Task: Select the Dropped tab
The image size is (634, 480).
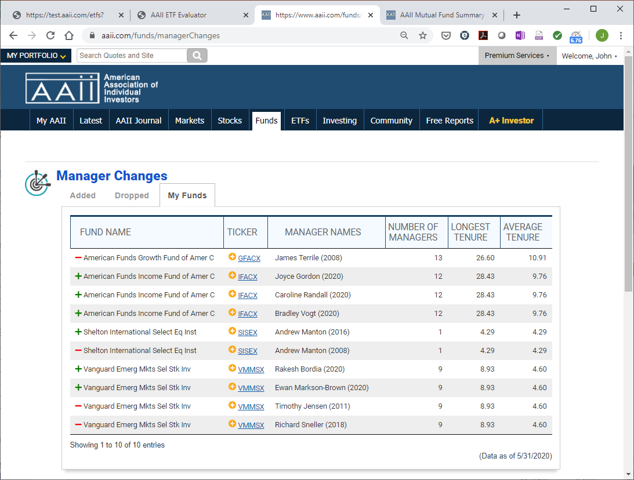Action: click(x=132, y=195)
